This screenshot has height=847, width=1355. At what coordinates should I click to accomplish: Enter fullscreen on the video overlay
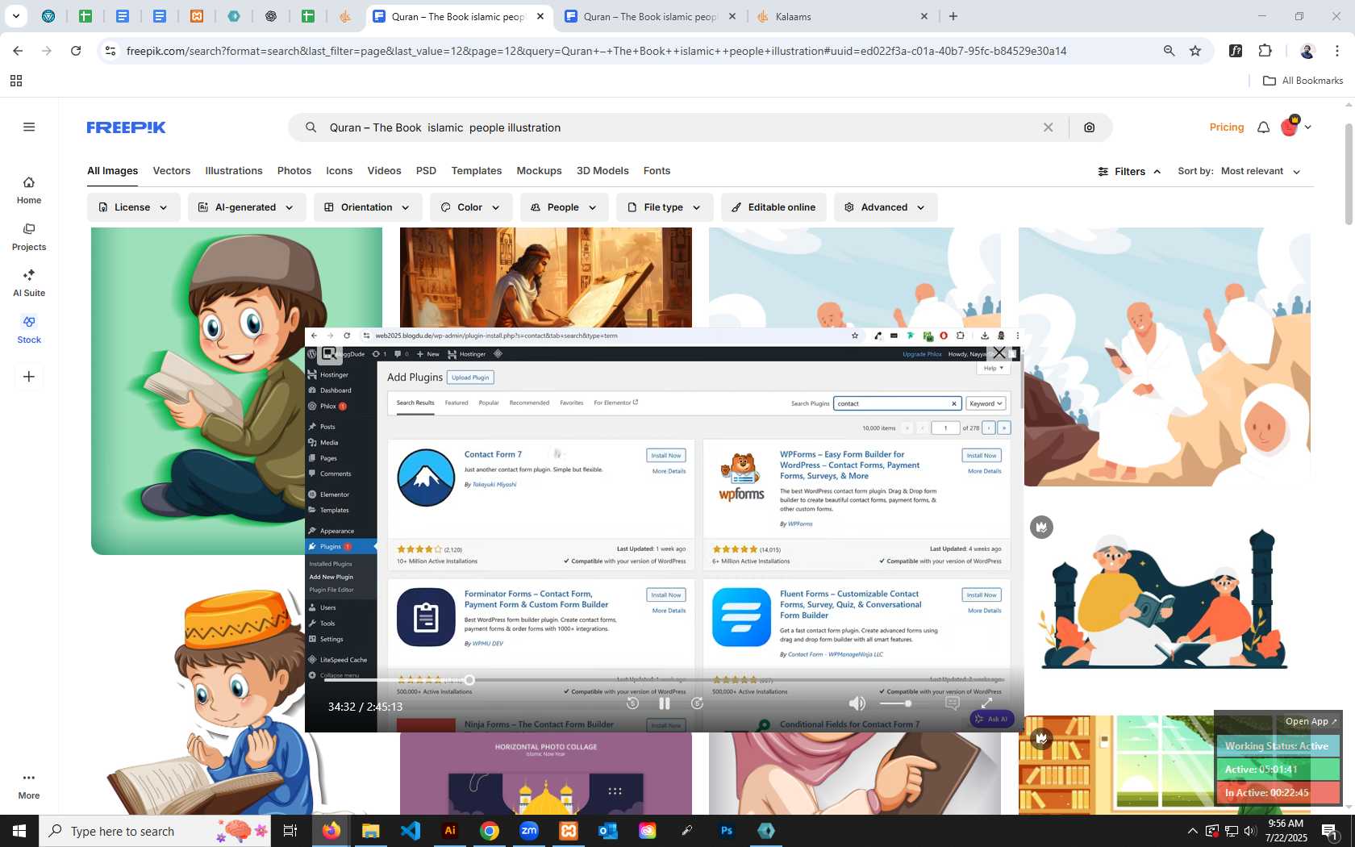[x=986, y=703]
